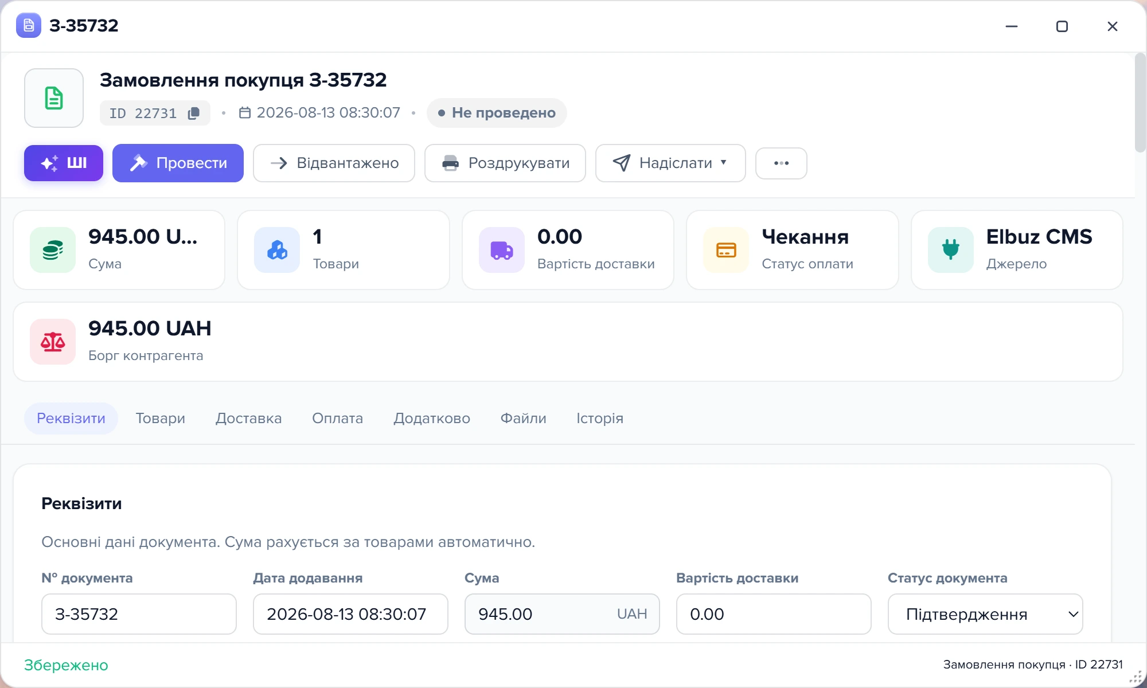Image resolution: width=1147 pixels, height=688 pixels.
Task: Open the three-dots more actions menu
Action: [x=781, y=163]
